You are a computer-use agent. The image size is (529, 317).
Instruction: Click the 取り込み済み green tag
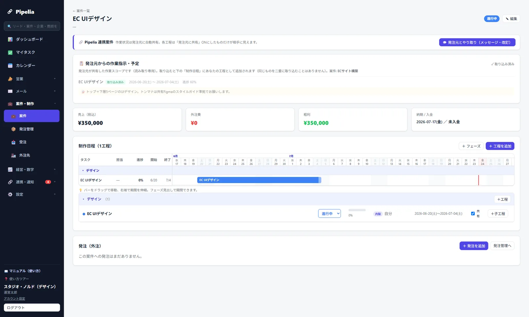115,82
